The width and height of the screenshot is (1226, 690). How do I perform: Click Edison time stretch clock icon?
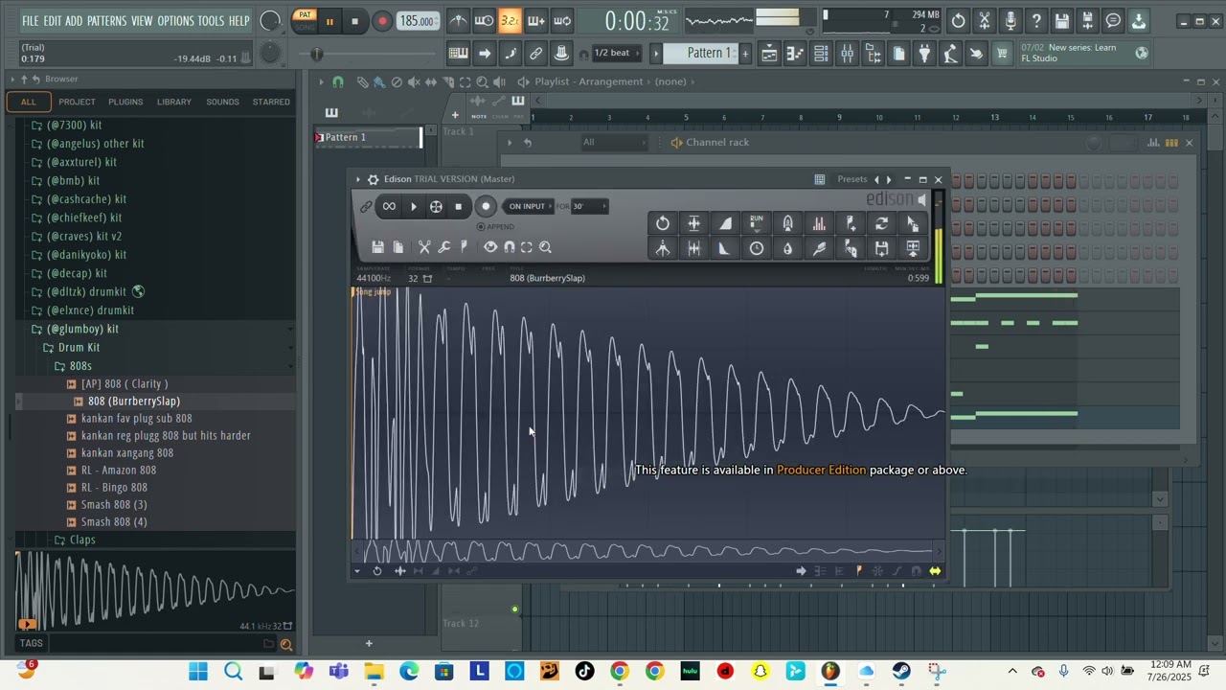[x=757, y=248]
